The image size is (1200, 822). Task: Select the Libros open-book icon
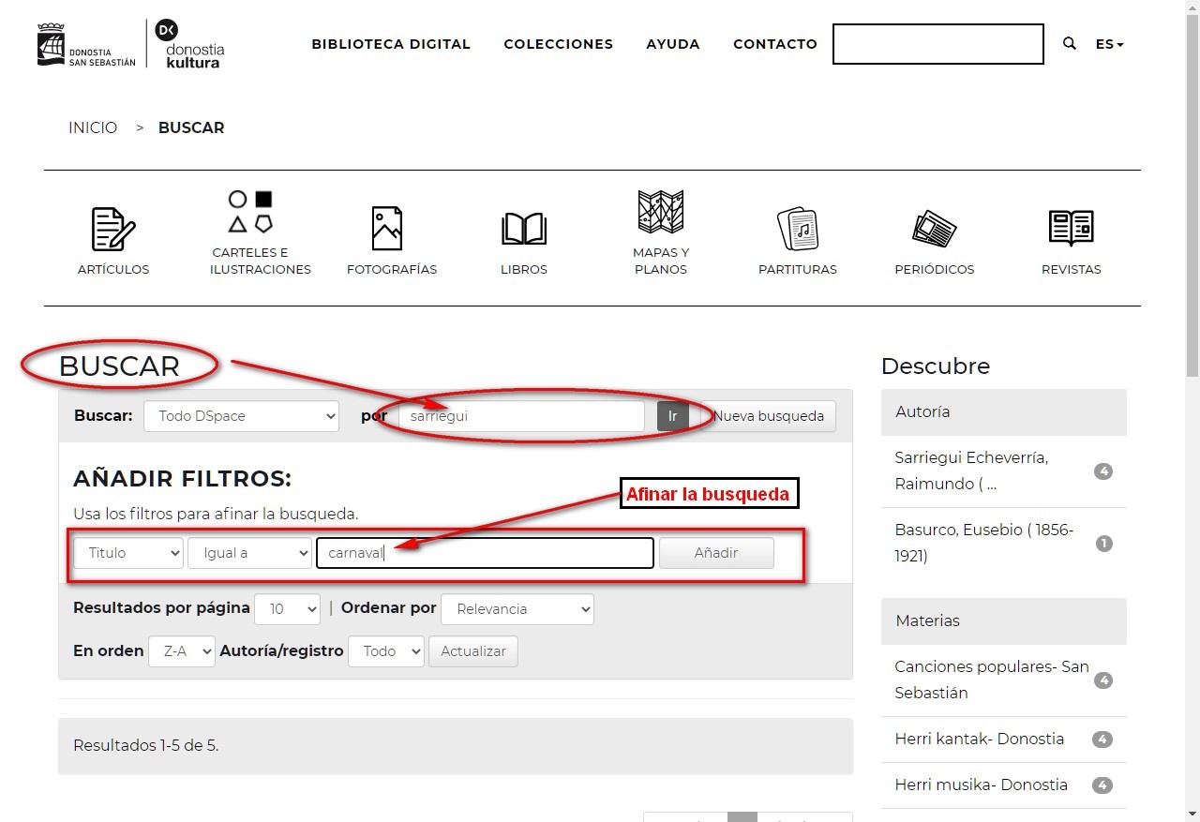pos(524,229)
